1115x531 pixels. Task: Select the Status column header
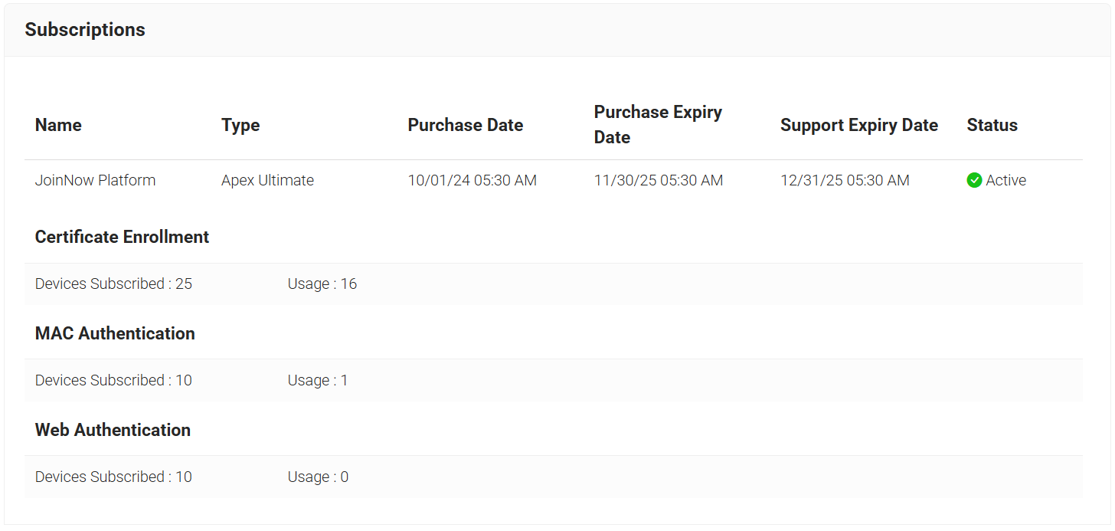pos(992,126)
